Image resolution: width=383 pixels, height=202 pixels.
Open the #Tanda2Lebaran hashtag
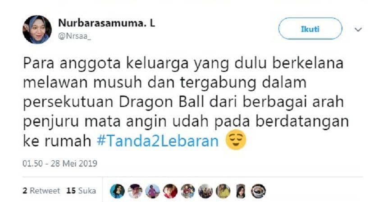[x=158, y=141]
